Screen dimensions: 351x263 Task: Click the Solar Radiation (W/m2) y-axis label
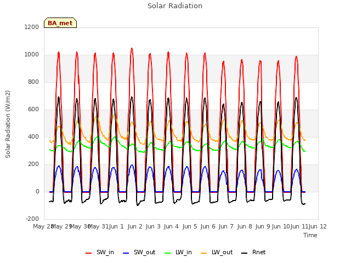point(8,124)
